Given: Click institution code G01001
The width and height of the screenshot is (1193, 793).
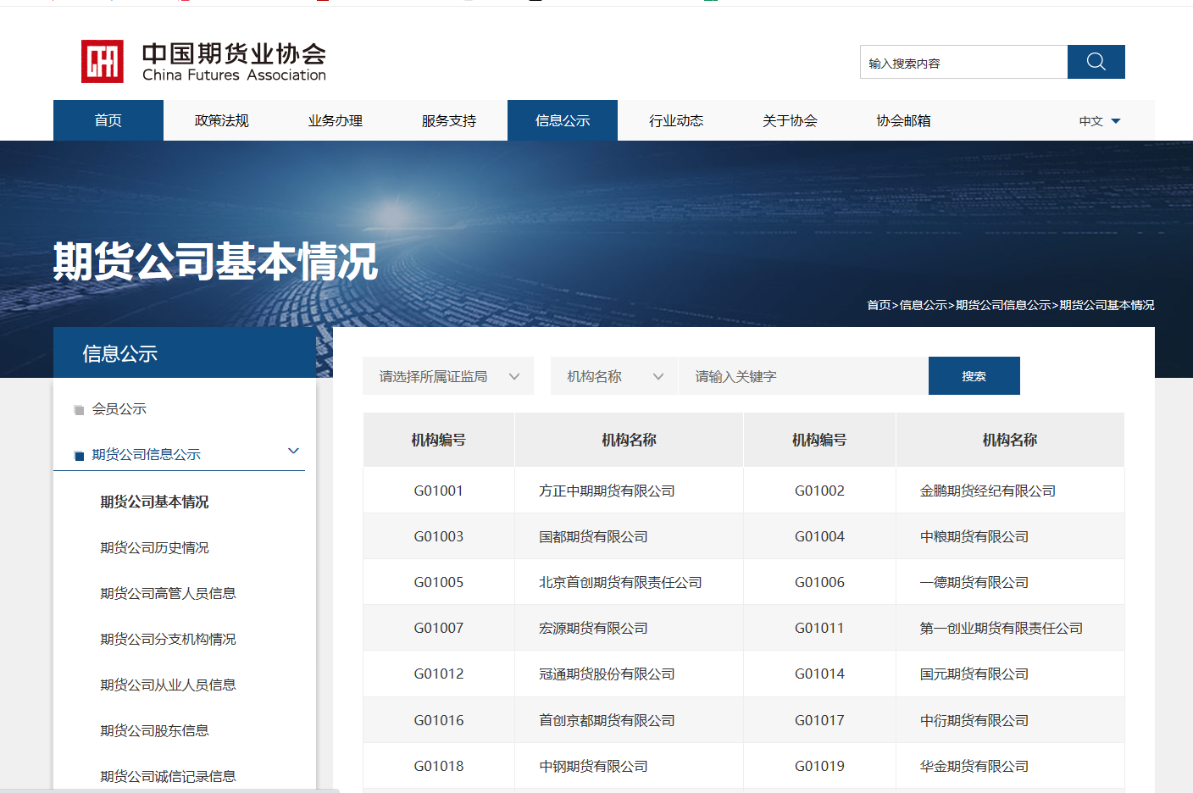Looking at the screenshot, I should click(x=439, y=491).
